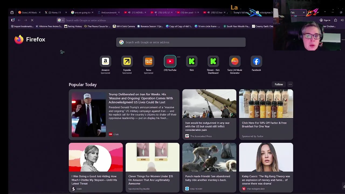345x194 pixels.
Task: Open the Thai Peanut Sauce bookmark
Action: (97, 26)
